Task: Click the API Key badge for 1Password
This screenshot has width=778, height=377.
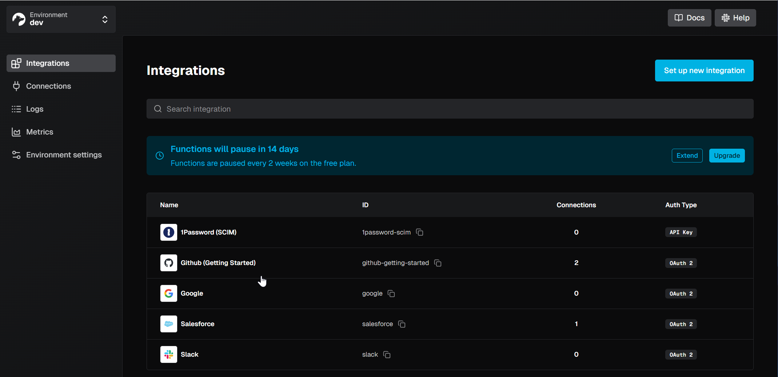Action: tap(681, 232)
